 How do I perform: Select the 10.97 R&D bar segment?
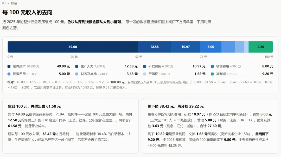point(186,47)
